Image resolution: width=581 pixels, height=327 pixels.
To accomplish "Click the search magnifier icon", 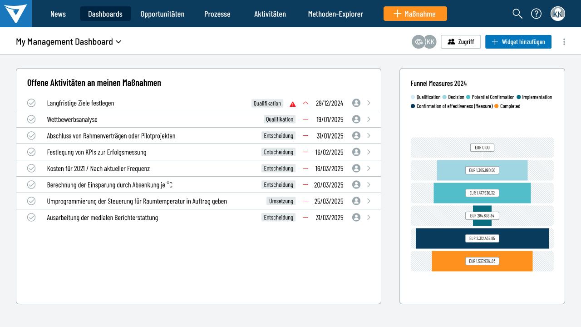I will (517, 14).
